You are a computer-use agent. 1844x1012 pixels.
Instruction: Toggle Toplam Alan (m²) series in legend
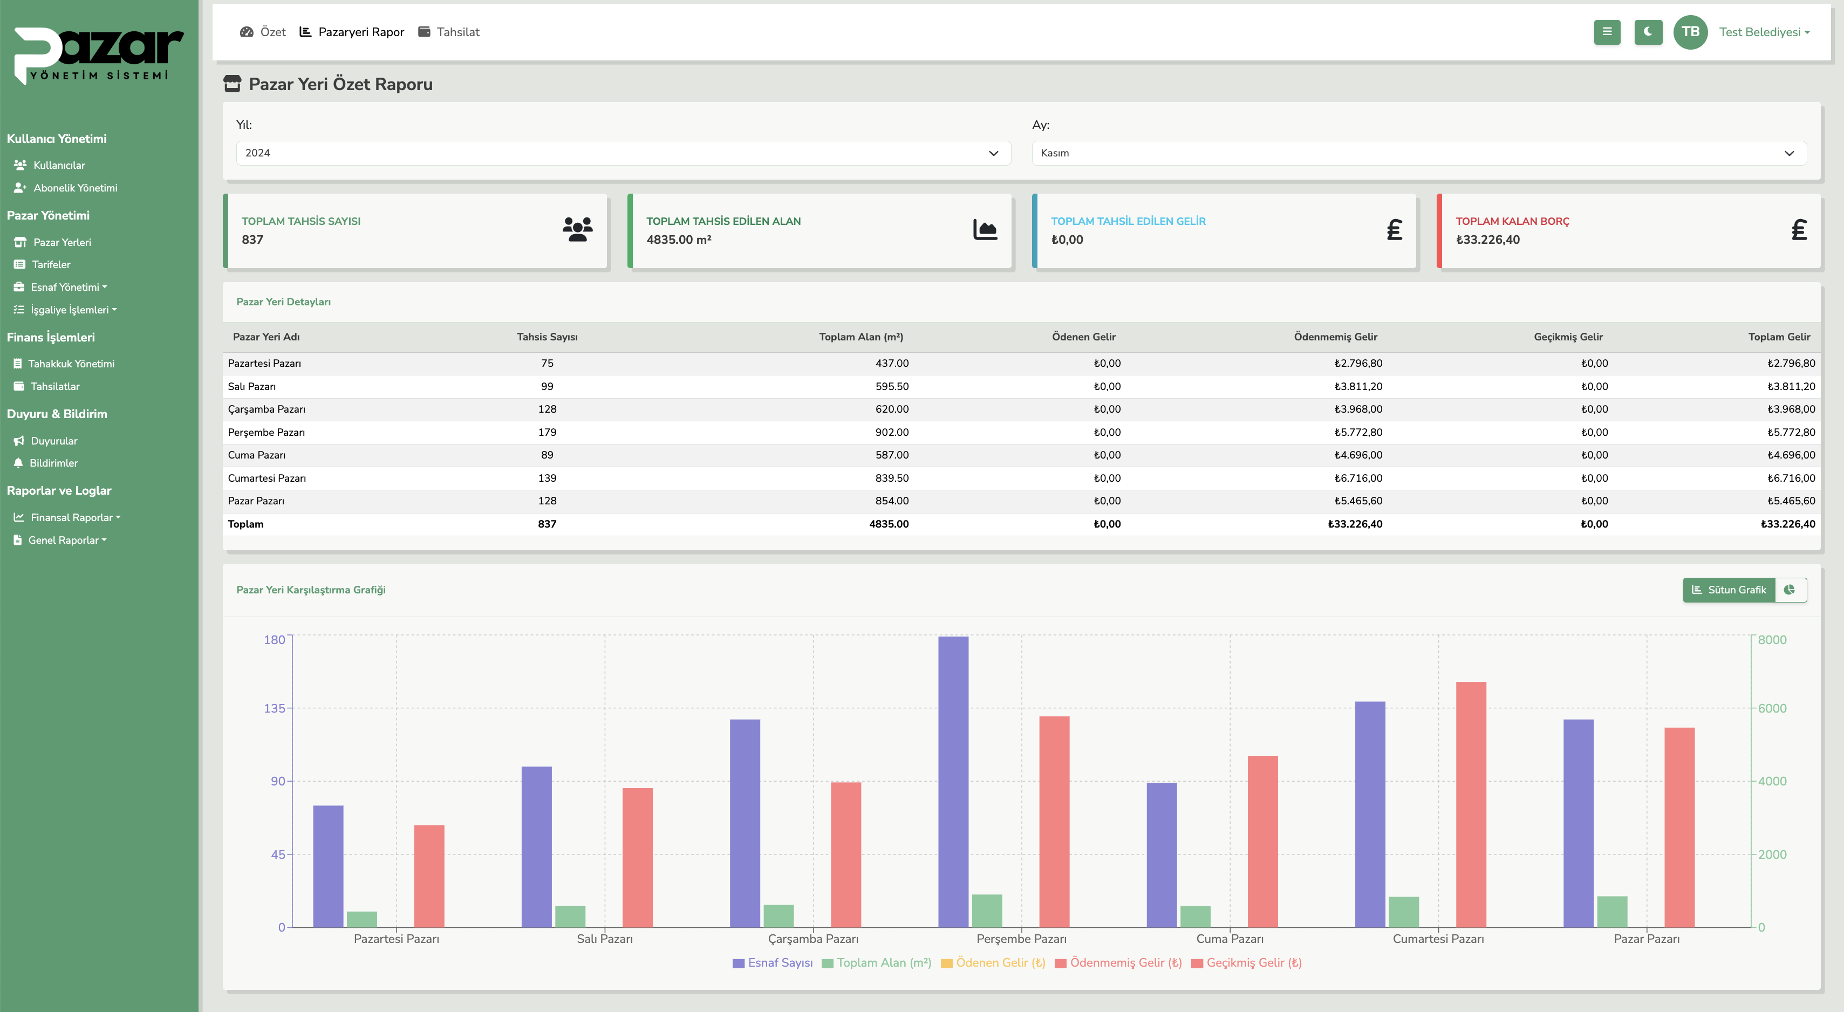876,963
